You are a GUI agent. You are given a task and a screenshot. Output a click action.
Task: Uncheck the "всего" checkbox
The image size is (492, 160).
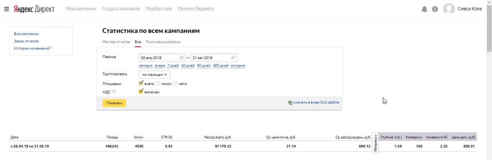(x=141, y=83)
